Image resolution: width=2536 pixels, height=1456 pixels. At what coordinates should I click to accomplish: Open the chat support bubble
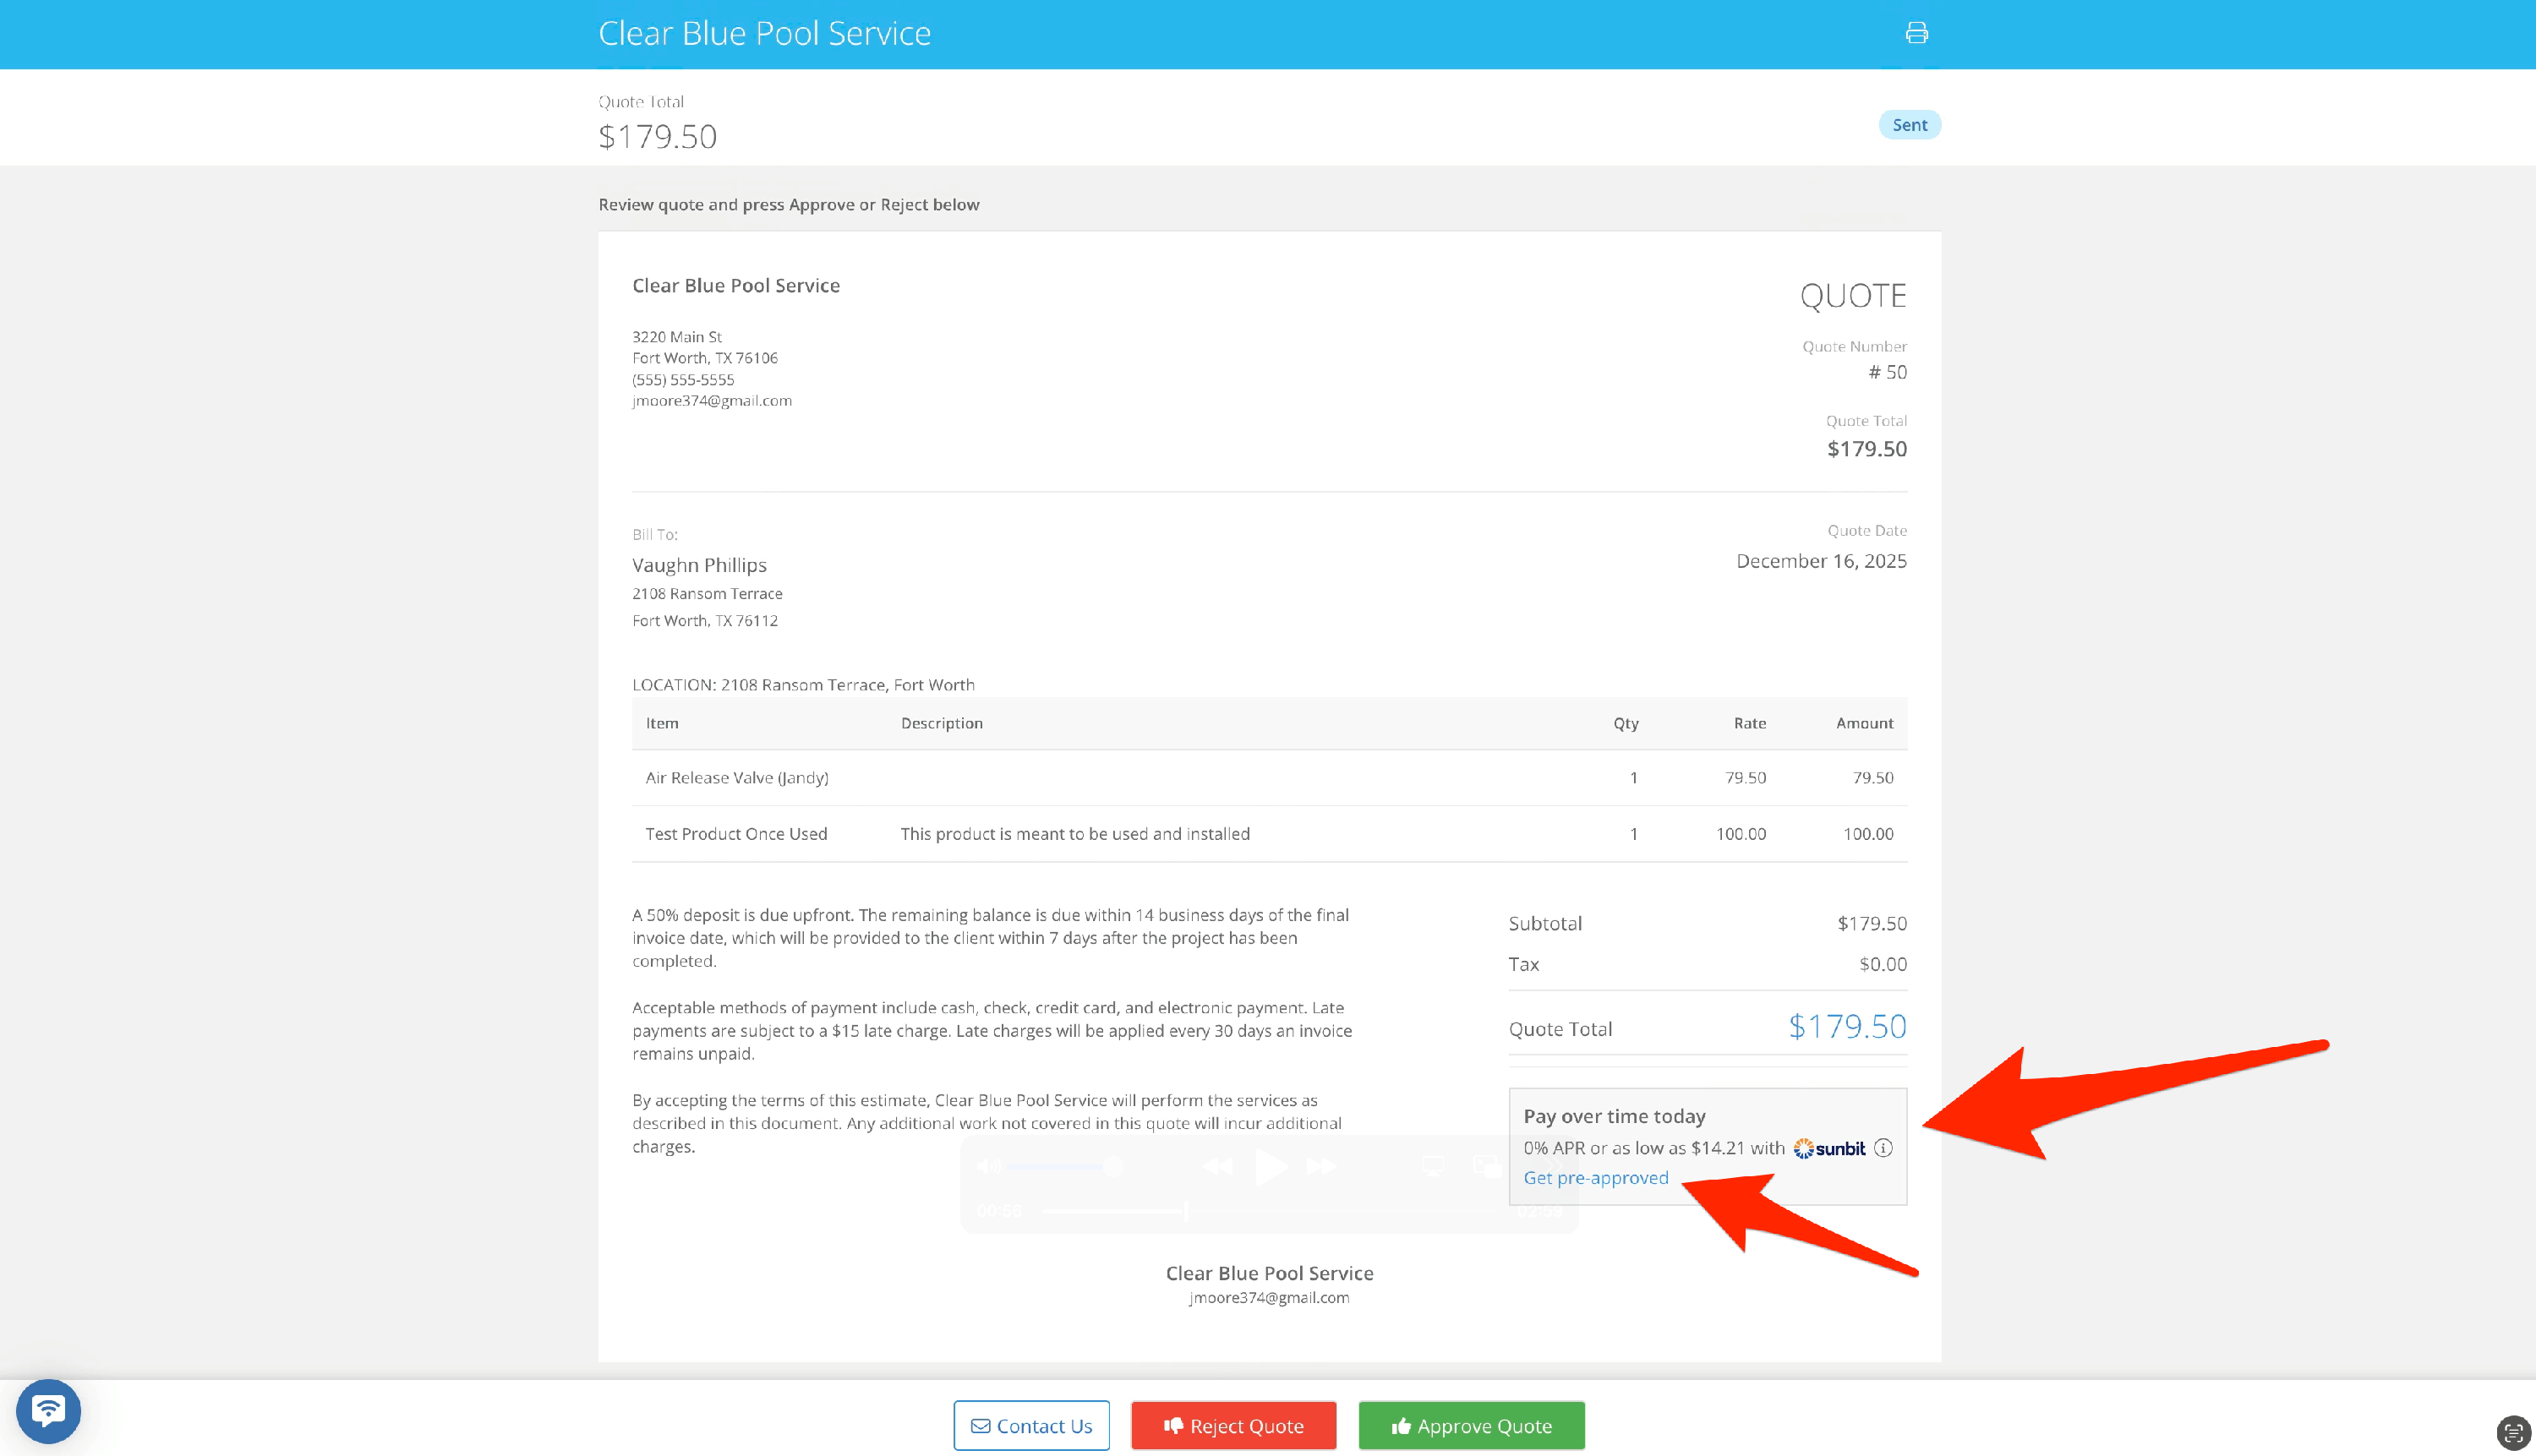pos(48,1410)
